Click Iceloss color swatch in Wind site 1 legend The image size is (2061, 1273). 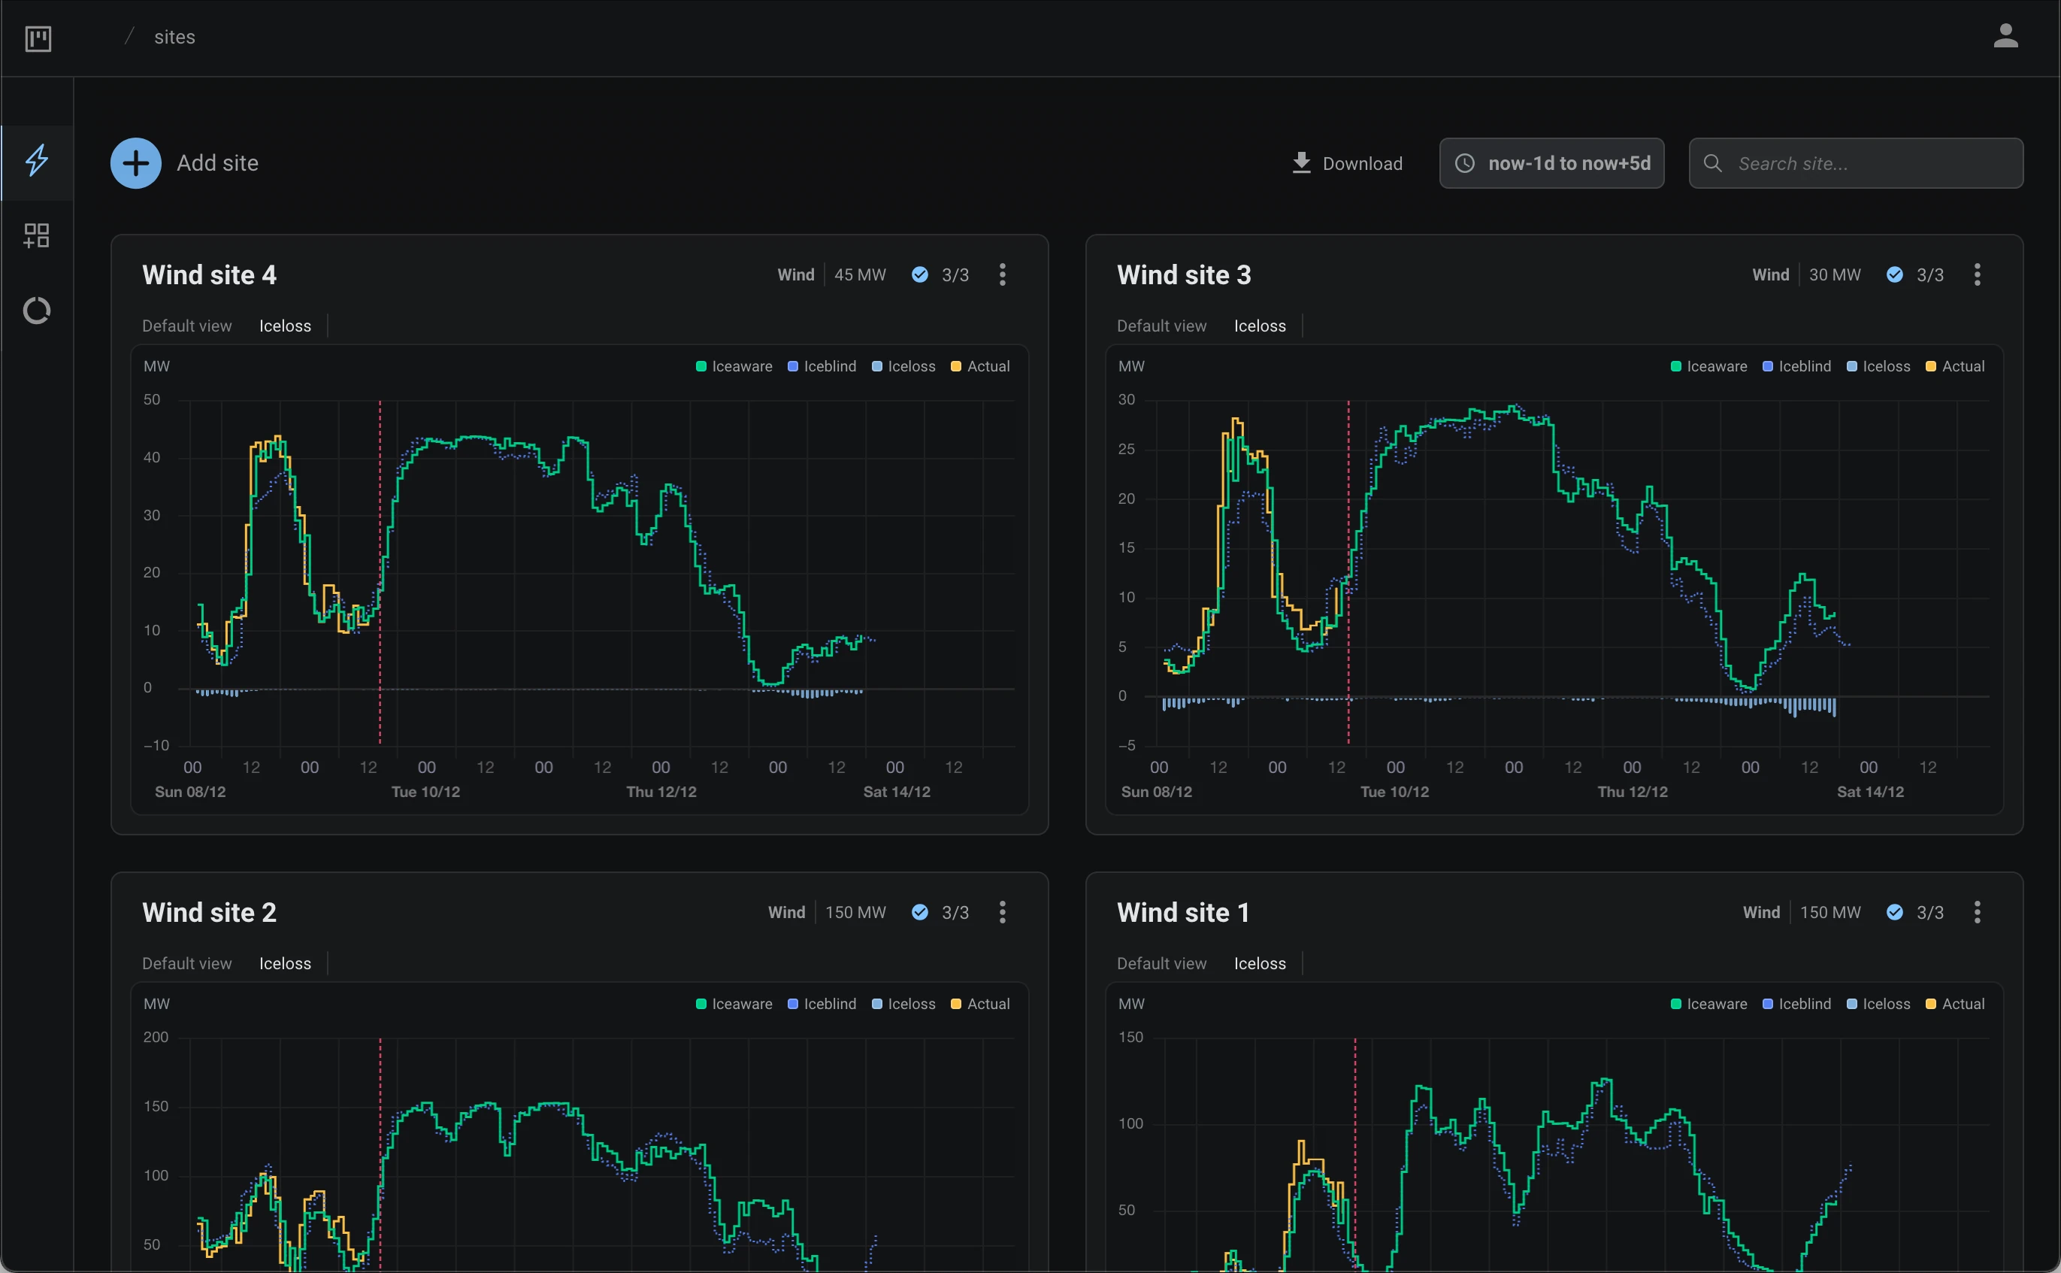(1851, 1004)
